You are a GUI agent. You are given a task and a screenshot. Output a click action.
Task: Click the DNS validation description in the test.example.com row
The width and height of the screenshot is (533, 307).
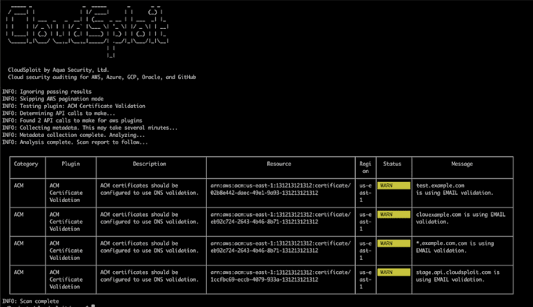pos(149,190)
